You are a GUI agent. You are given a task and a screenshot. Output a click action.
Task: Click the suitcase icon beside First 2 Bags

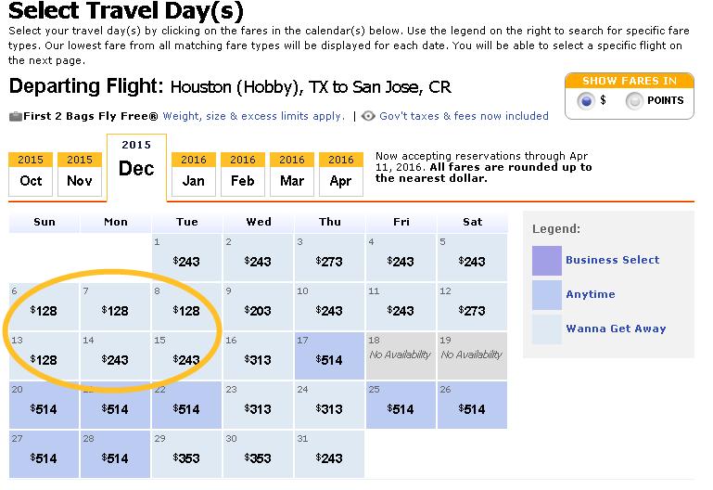(x=16, y=117)
